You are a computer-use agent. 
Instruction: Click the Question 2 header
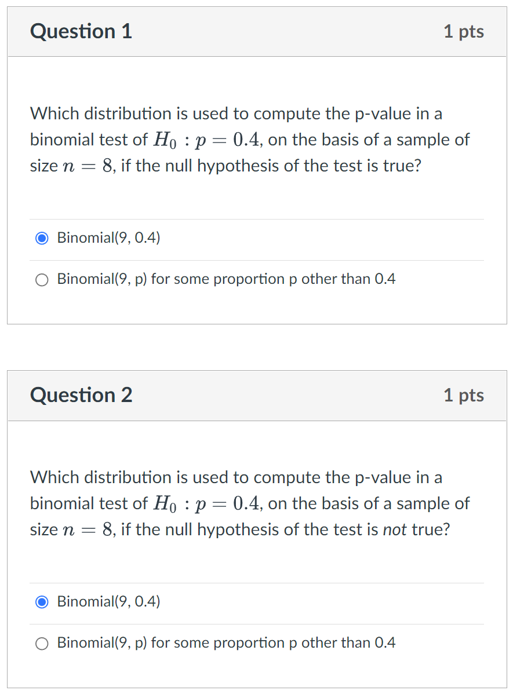(x=81, y=396)
